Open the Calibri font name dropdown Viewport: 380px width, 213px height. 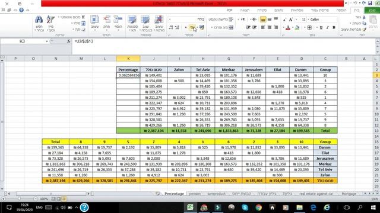pos(309,20)
